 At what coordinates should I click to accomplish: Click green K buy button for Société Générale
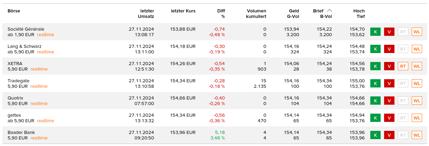(x=375, y=32)
